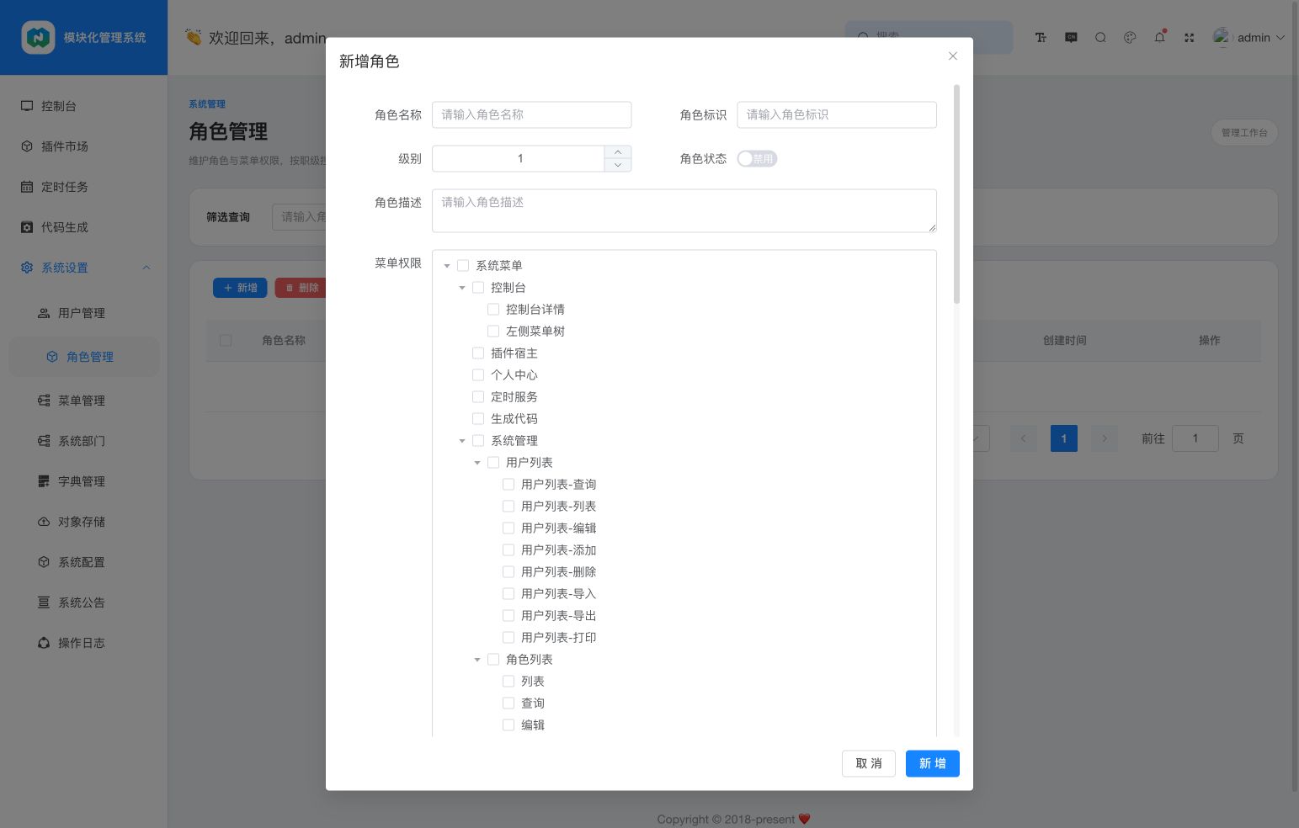Viewport: 1299px width, 828px height.
Task: Click the font size icon in header
Action: (1041, 37)
